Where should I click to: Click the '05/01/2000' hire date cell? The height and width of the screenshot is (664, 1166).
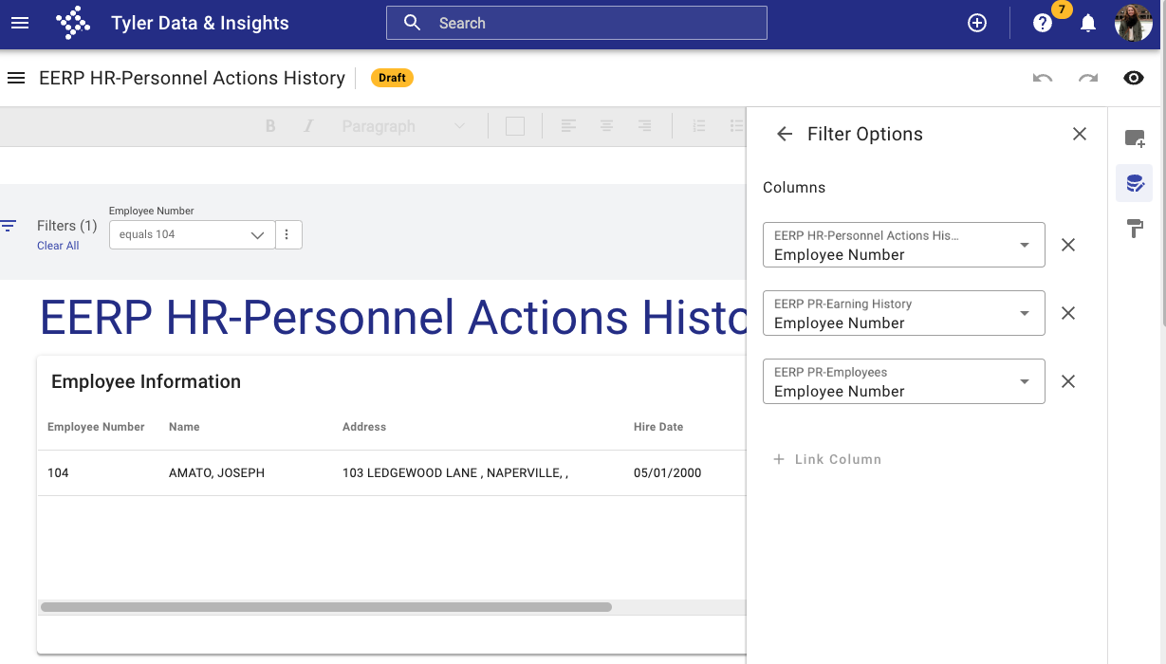[668, 472]
